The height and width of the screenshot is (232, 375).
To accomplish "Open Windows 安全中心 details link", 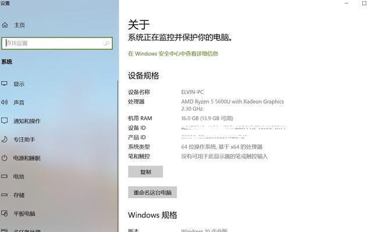I will tap(173, 54).
